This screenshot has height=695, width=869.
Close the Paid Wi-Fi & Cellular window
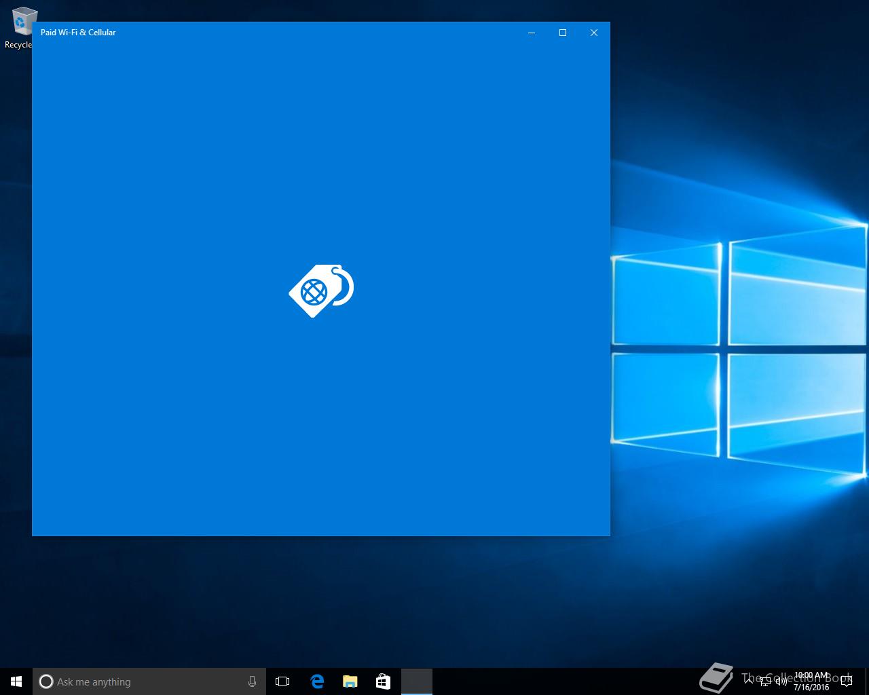(594, 33)
